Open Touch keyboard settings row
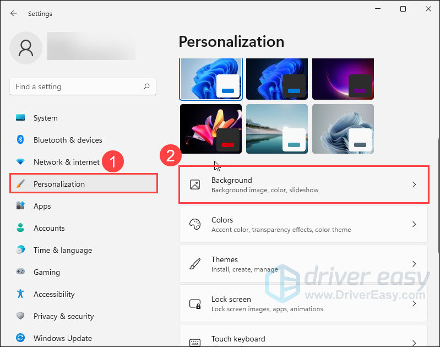This screenshot has width=440, height=347. (x=303, y=335)
